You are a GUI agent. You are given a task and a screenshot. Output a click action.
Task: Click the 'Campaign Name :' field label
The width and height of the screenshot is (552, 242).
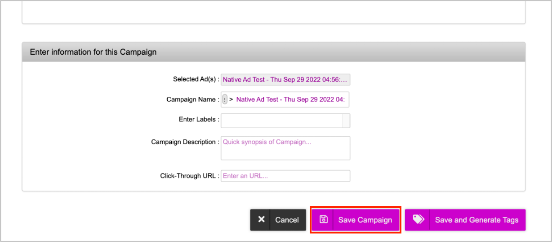(193, 100)
